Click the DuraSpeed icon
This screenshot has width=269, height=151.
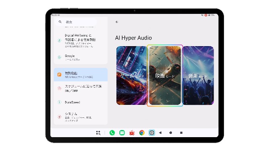point(59,102)
